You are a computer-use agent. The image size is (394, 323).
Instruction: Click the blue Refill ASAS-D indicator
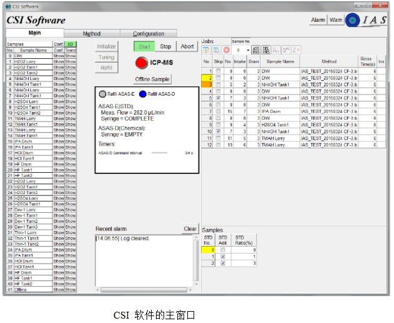click(143, 93)
